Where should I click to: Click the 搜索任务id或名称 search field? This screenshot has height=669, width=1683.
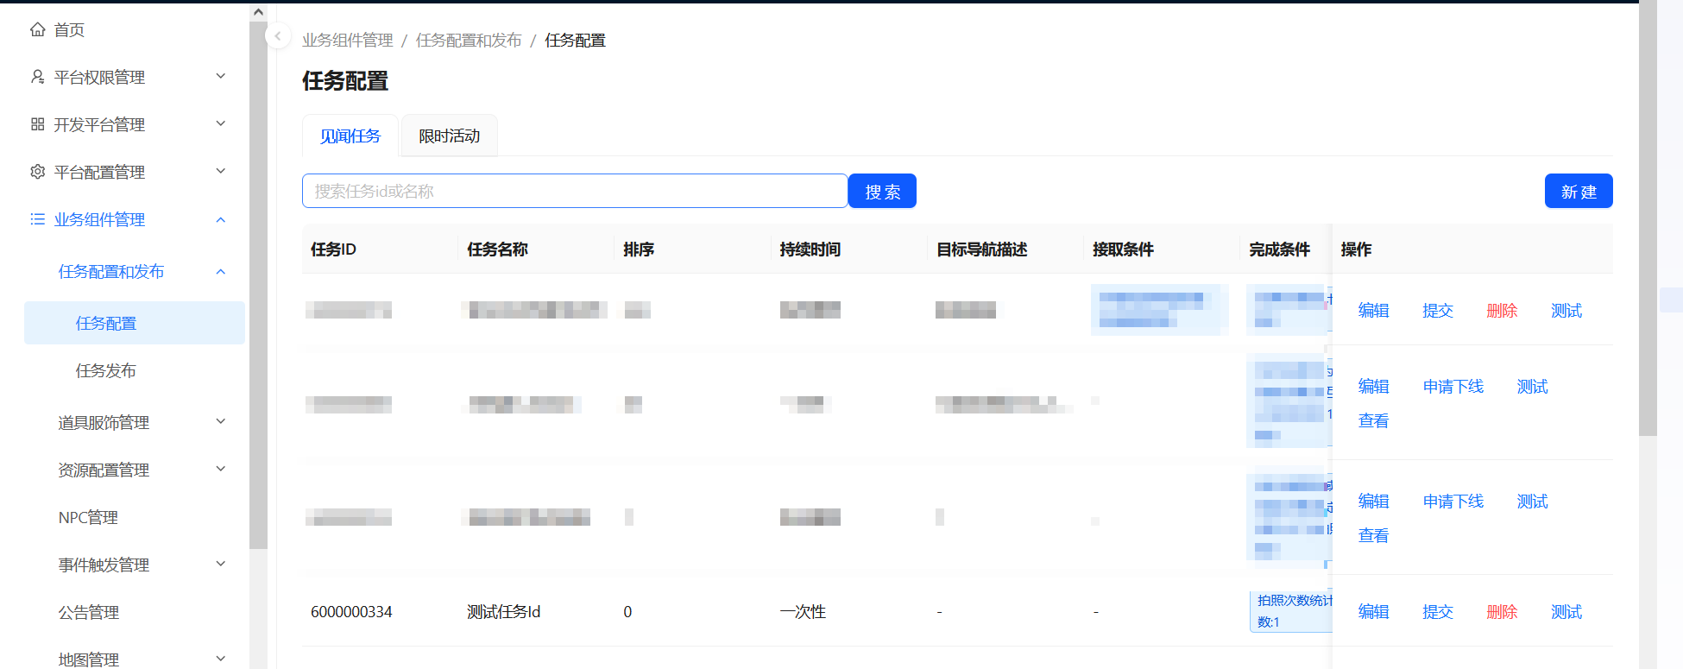pyautogui.click(x=574, y=192)
